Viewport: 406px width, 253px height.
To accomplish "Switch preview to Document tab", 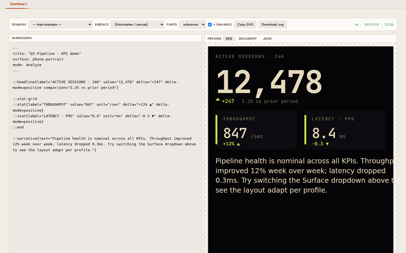I will pyautogui.click(x=248, y=39).
